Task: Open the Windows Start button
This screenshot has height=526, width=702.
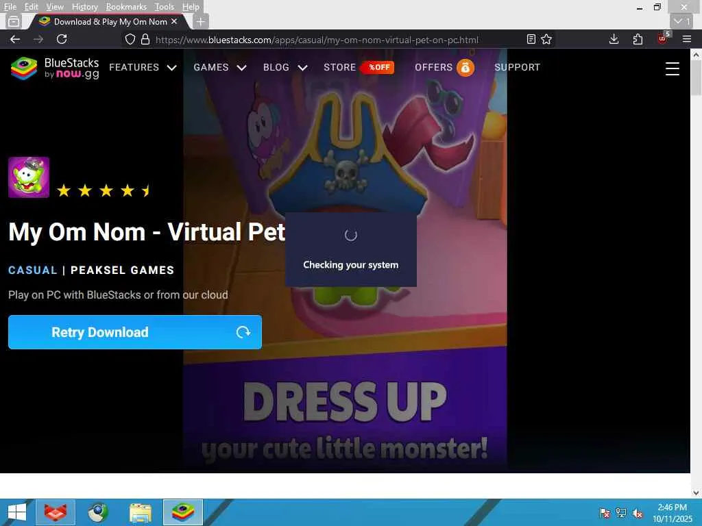Action: point(17,512)
